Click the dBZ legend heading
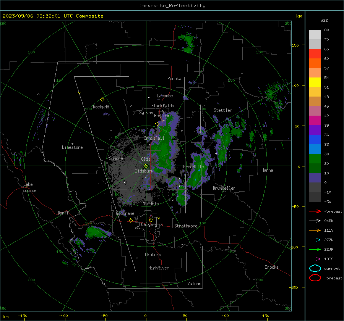This screenshot has height=321, width=344. (324, 20)
